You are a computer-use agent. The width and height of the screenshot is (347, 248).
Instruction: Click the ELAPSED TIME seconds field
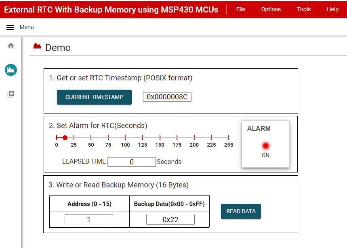coord(131,162)
